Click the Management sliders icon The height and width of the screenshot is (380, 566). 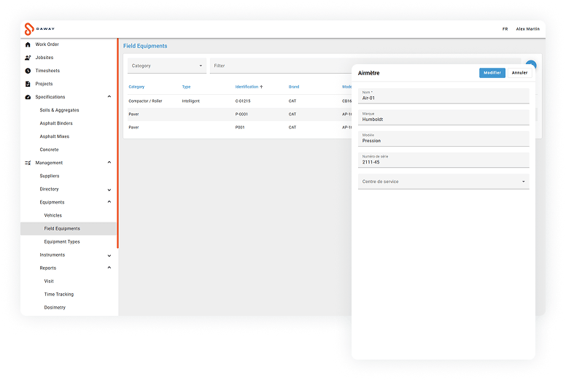coord(28,163)
